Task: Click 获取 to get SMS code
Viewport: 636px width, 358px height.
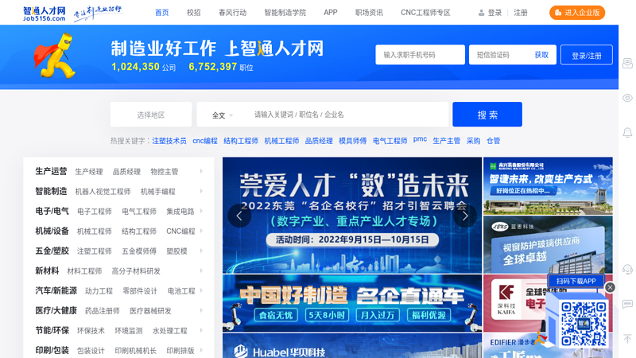Action: 541,55
